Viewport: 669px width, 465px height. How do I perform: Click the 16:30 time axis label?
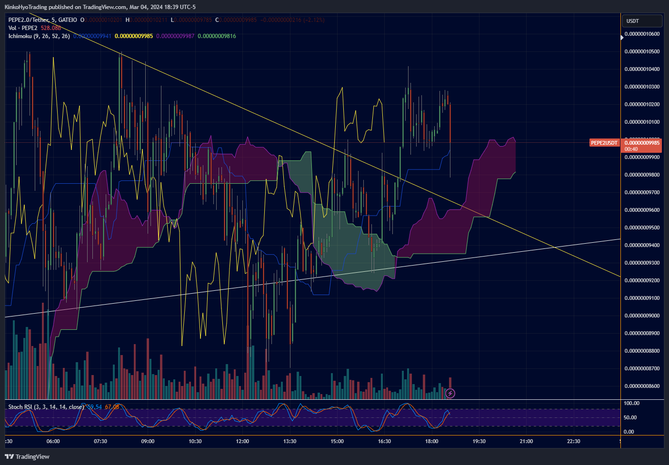tap(384, 441)
